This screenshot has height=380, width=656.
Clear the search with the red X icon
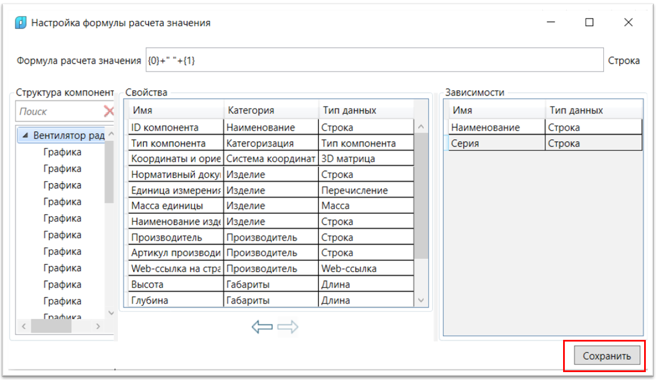pos(109,111)
